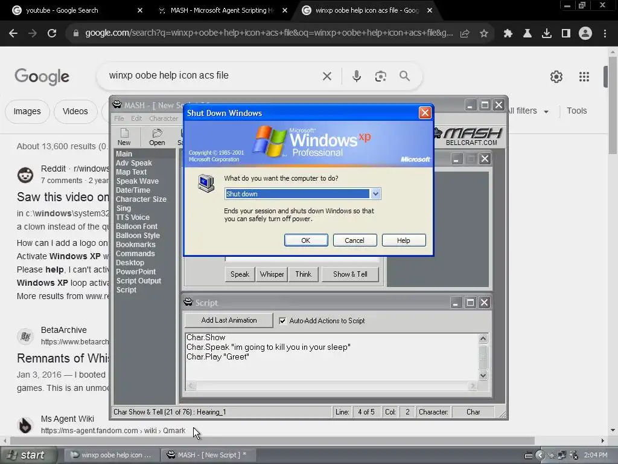Click the Think button in MASH
The height and width of the screenshot is (464, 618).
coord(303,274)
